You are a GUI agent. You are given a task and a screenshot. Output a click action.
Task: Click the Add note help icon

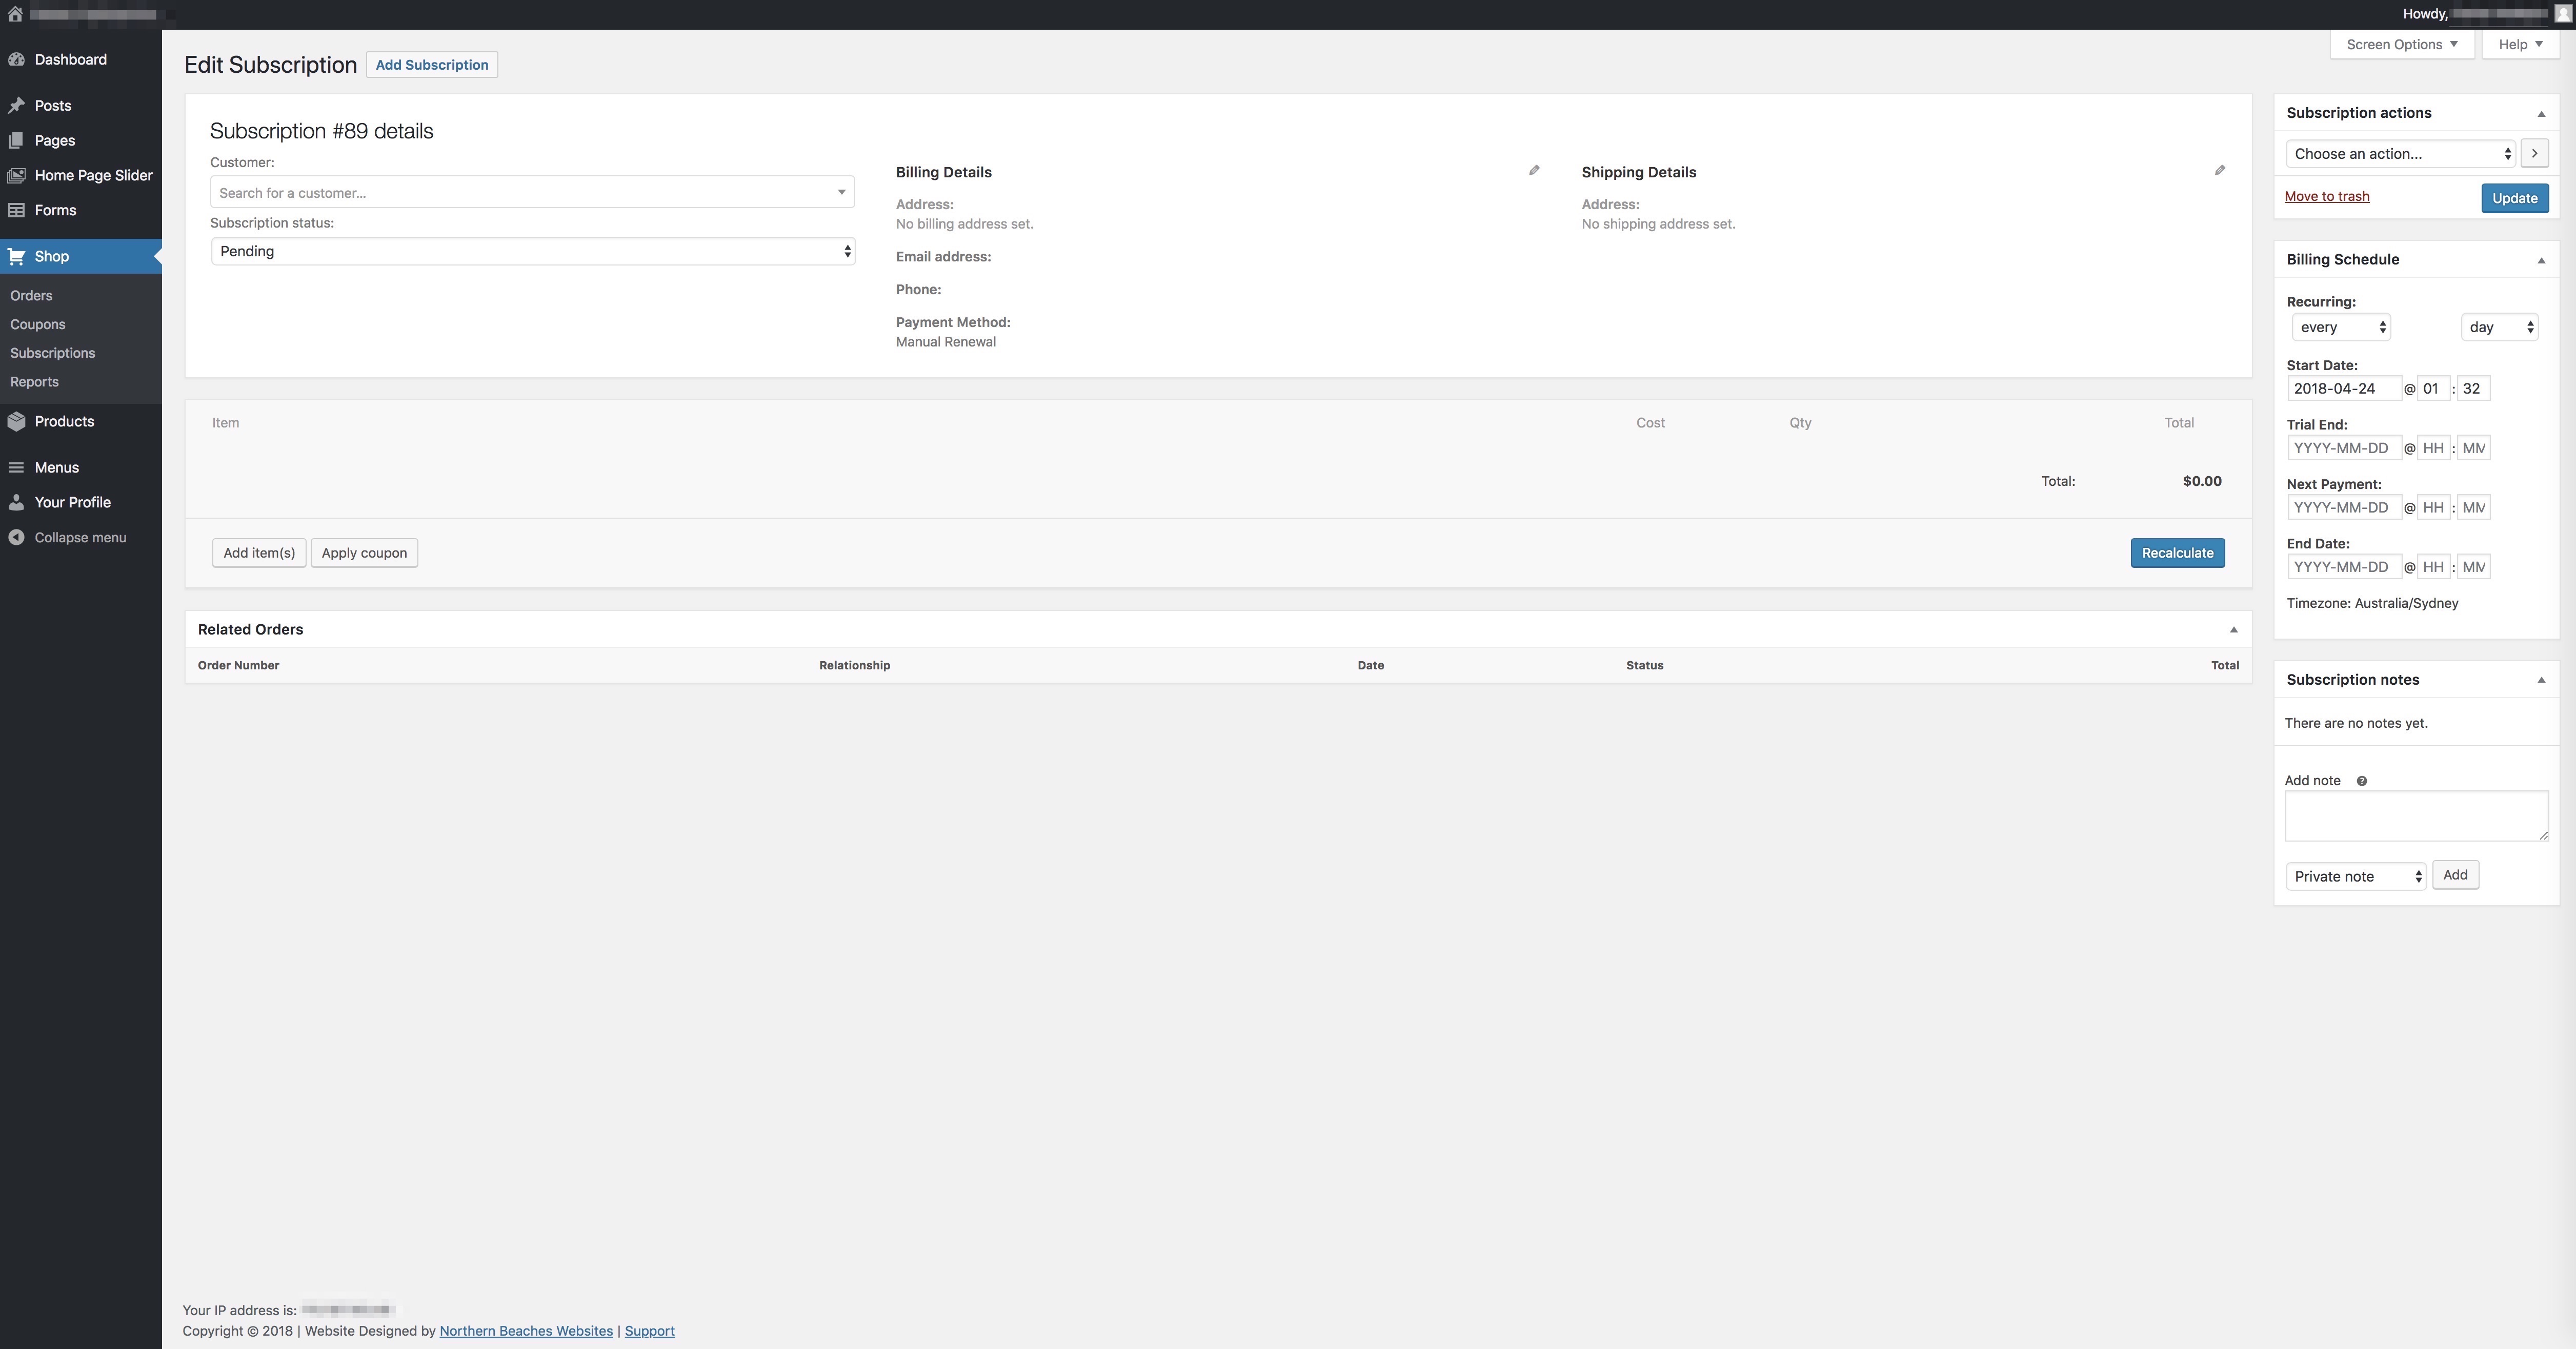[2361, 782]
